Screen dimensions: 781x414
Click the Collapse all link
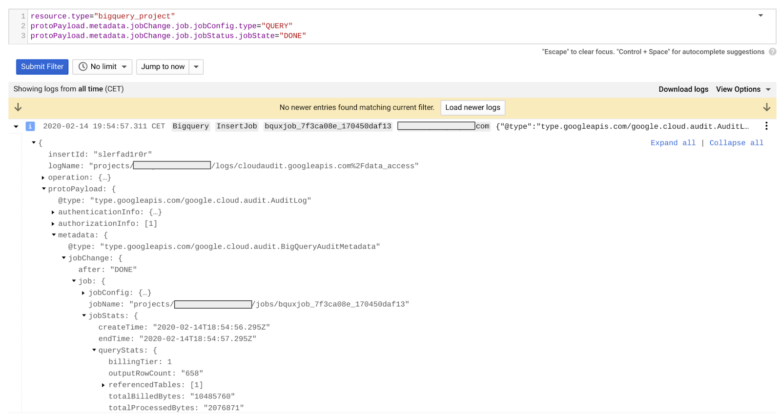736,143
